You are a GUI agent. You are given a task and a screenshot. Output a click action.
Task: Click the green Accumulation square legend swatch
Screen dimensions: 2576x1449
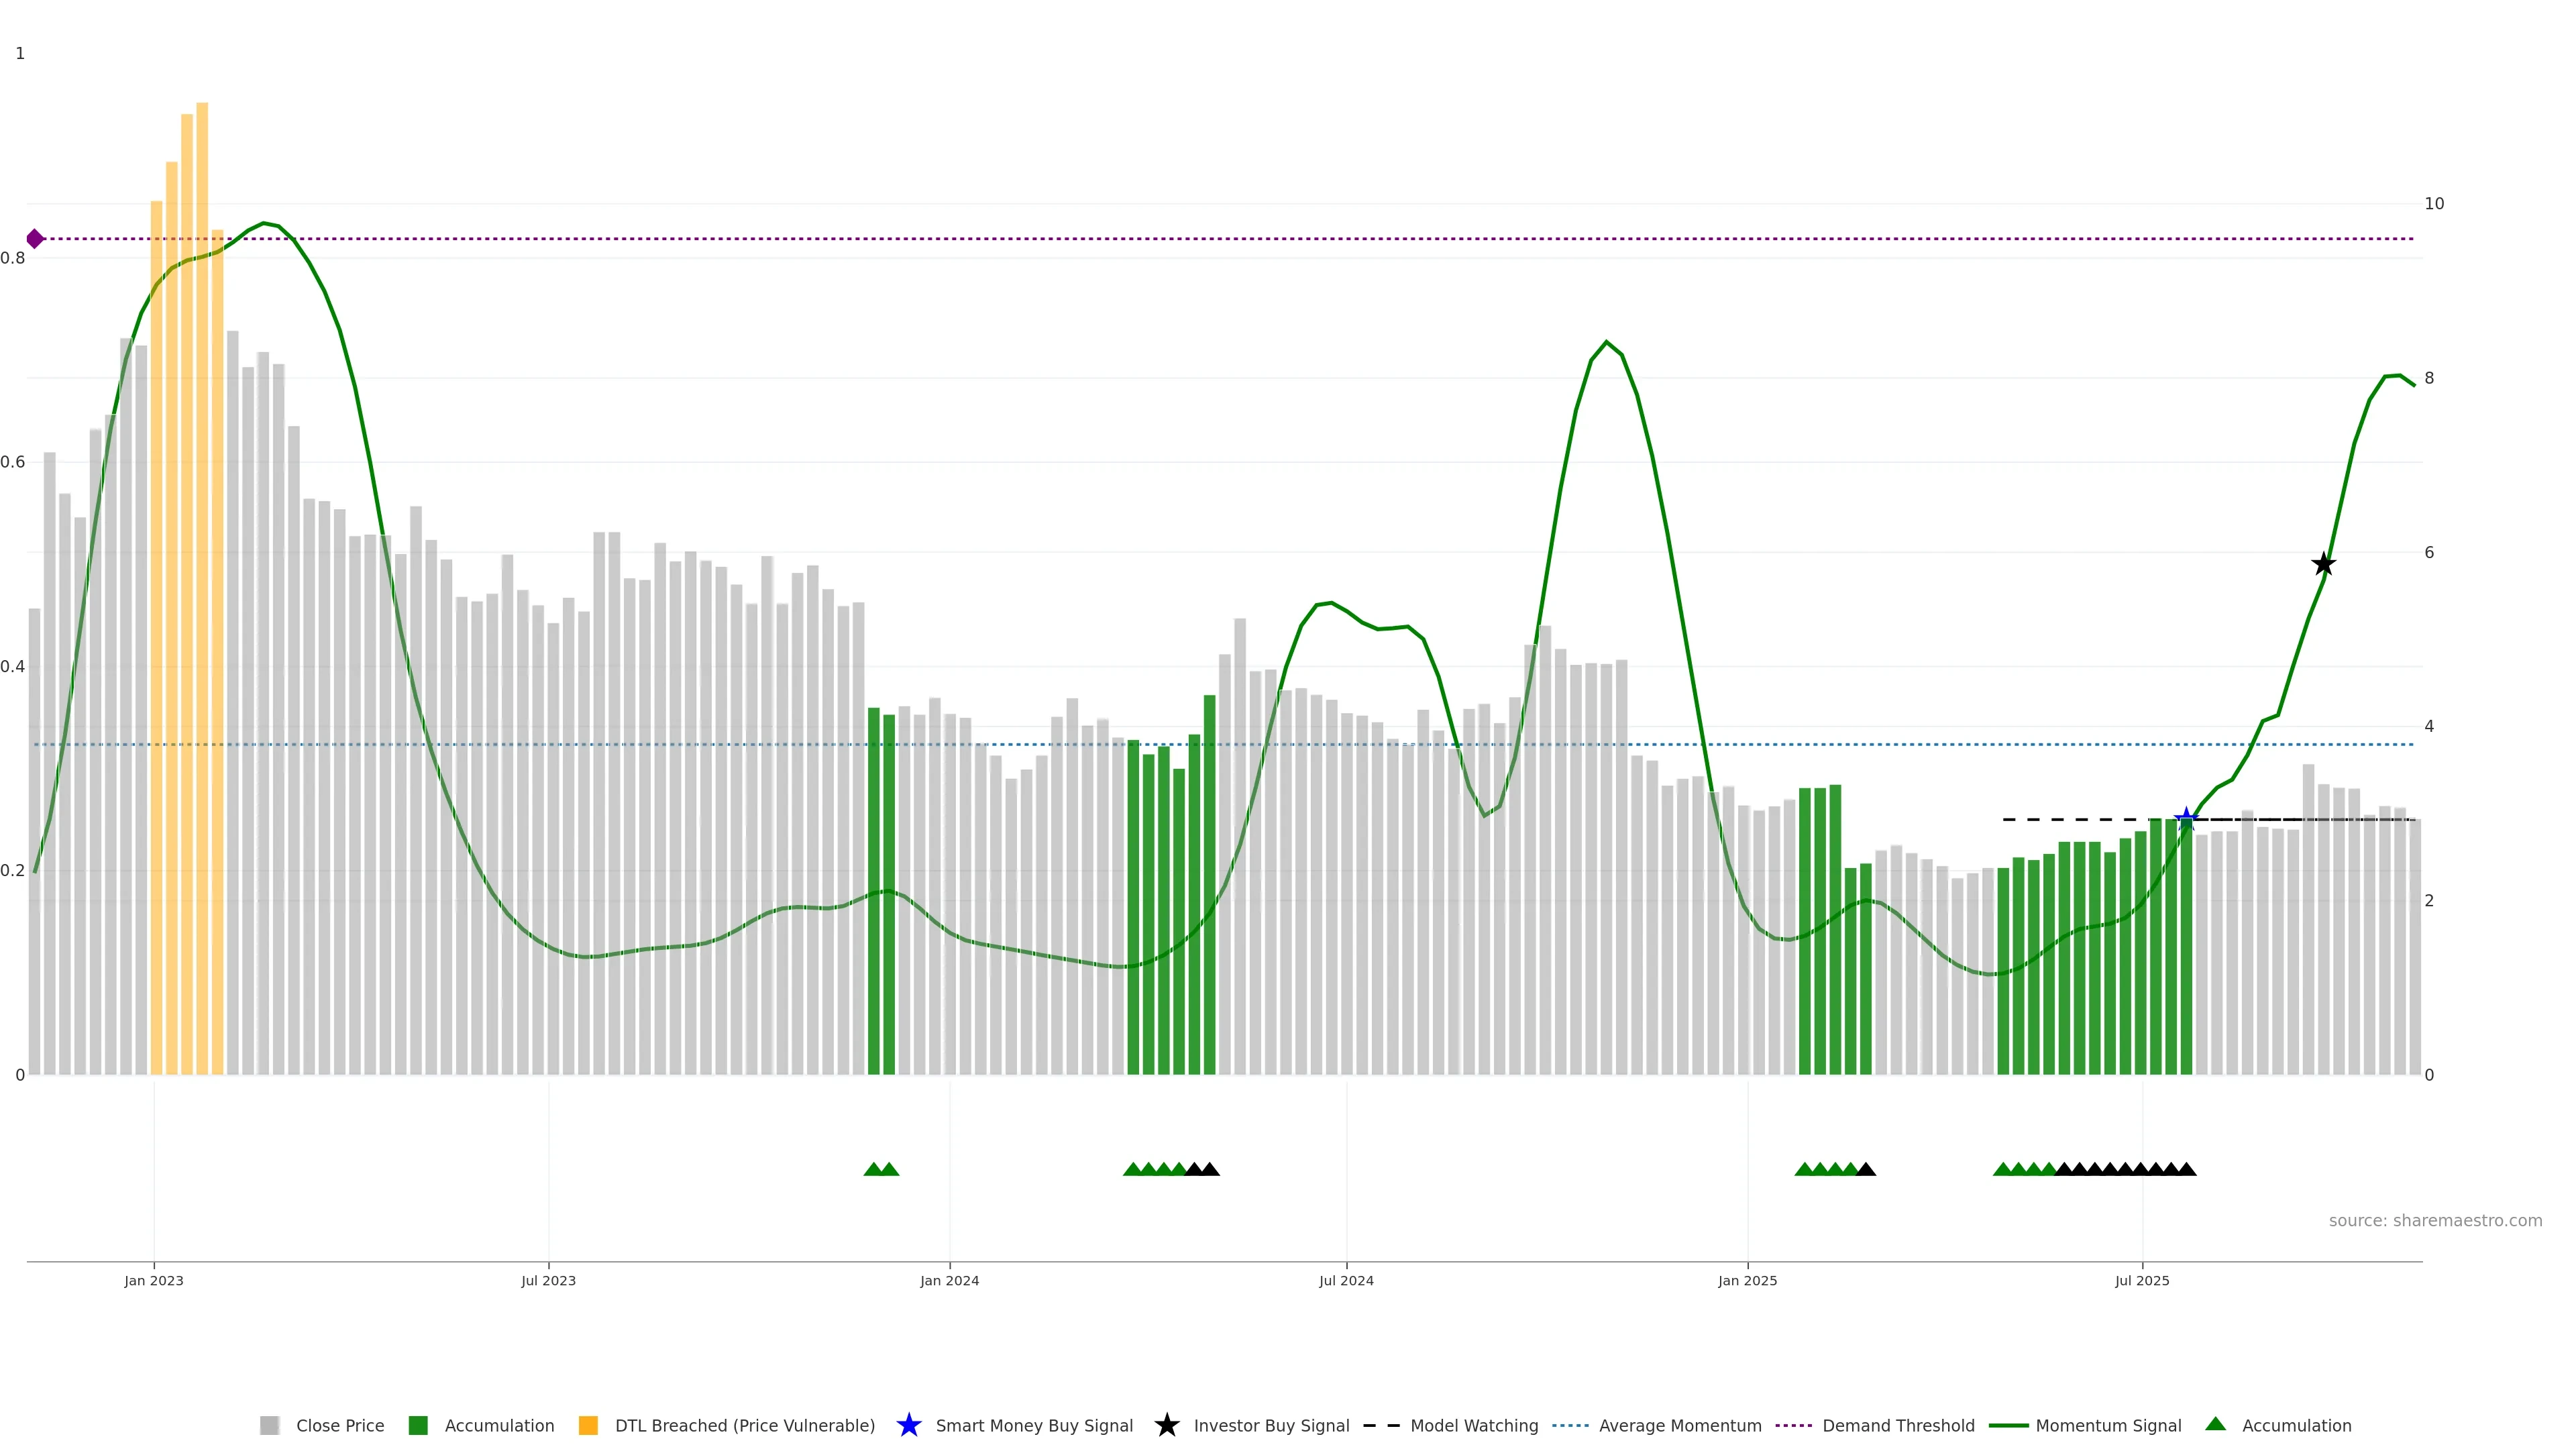coord(418,1425)
